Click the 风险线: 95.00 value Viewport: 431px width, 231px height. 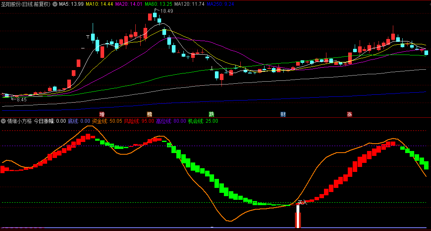tap(139, 121)
